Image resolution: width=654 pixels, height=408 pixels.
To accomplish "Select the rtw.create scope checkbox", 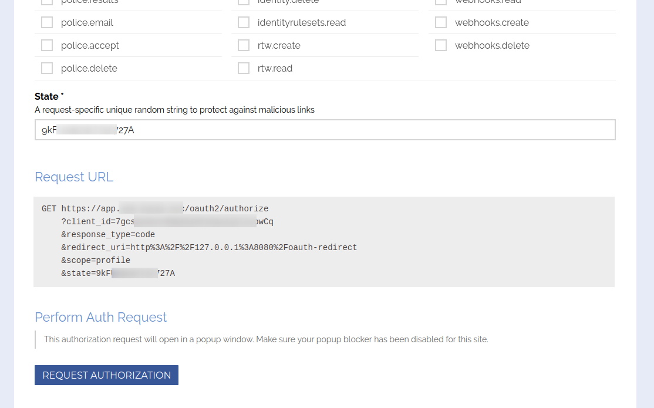I will (244, 46).
